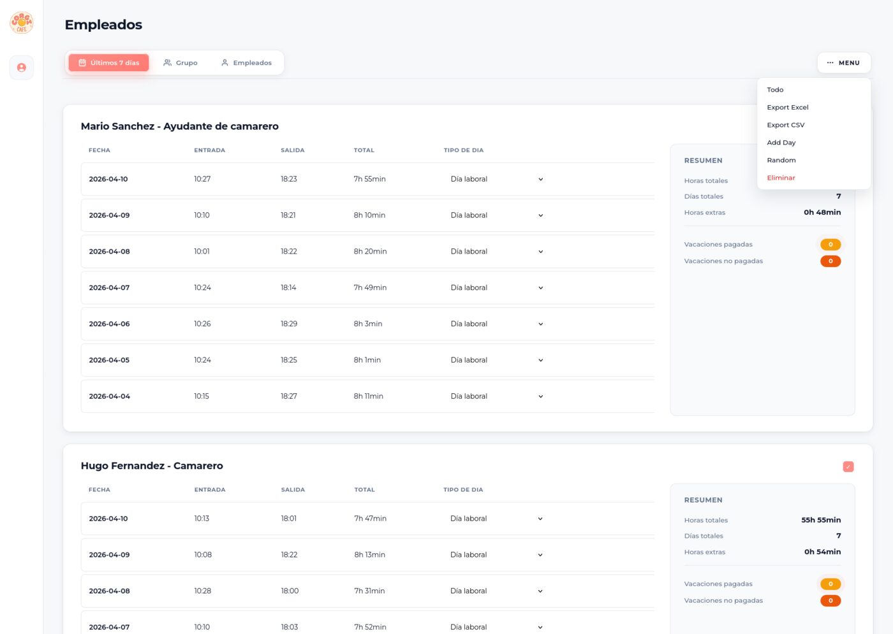Image resolution: width=893 pixels, height=634 pixels.
Task: Open day type chevron for Mario's 2026-04-04
Action: pos(540,396)
